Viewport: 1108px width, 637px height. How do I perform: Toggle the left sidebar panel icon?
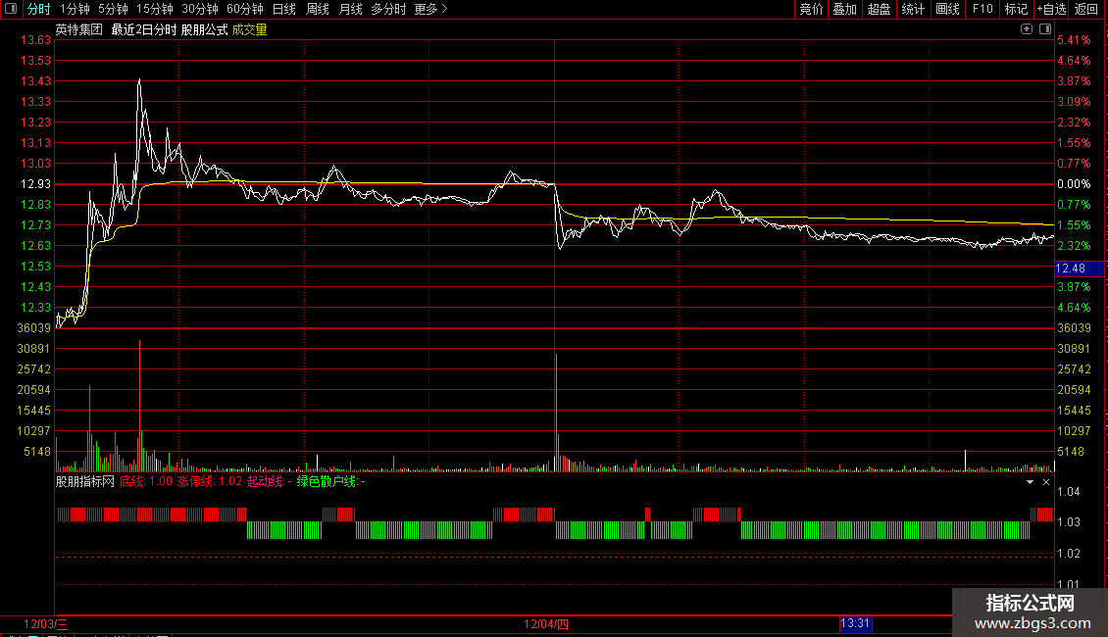11,9
